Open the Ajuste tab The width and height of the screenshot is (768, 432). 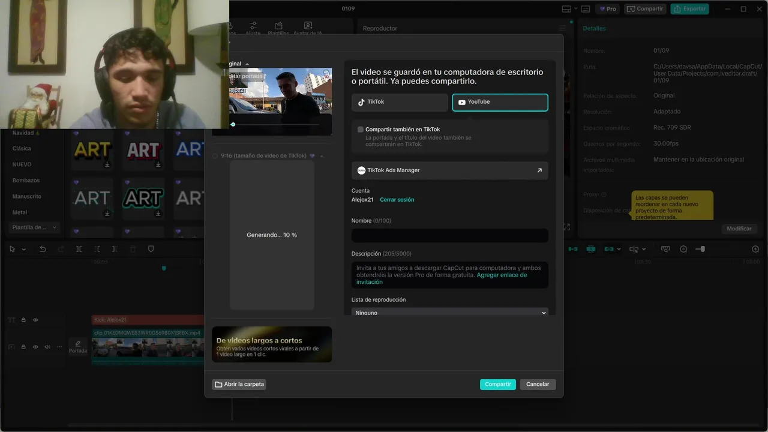click(253, 29)
